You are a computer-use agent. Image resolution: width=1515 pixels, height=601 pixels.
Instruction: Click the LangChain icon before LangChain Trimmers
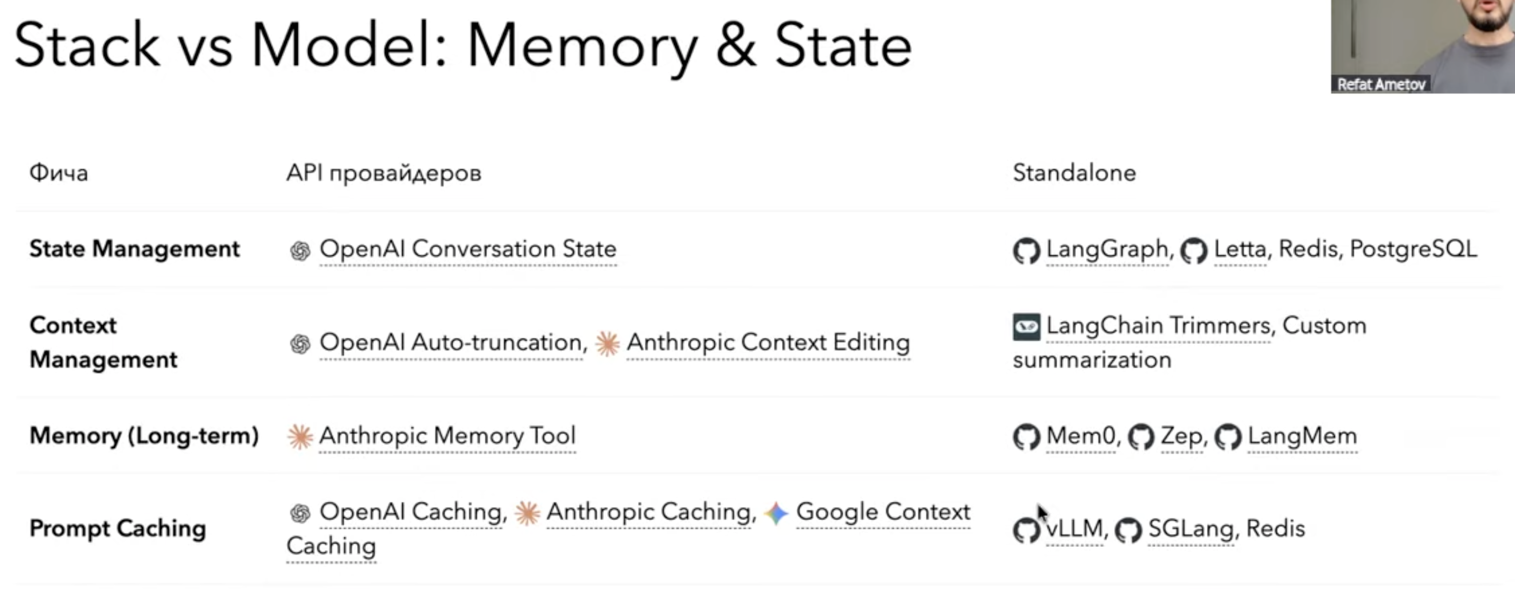click(x=1026, y=327)
